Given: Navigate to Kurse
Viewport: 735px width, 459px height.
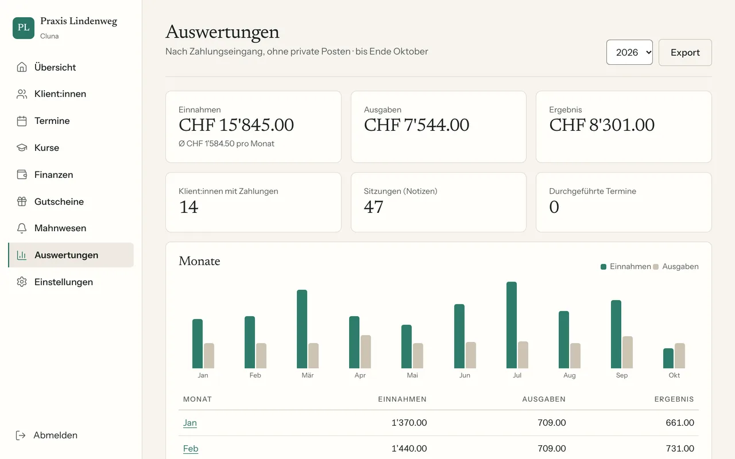Looking at the screenshot, I should (71, 147).
